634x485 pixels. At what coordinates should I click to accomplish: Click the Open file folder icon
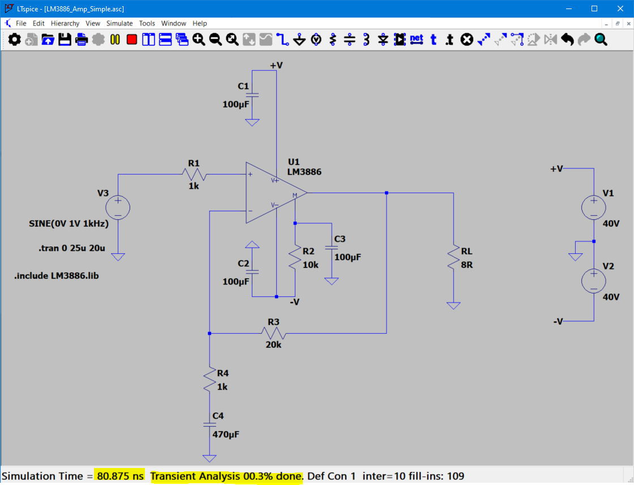(x=48, y=39)
